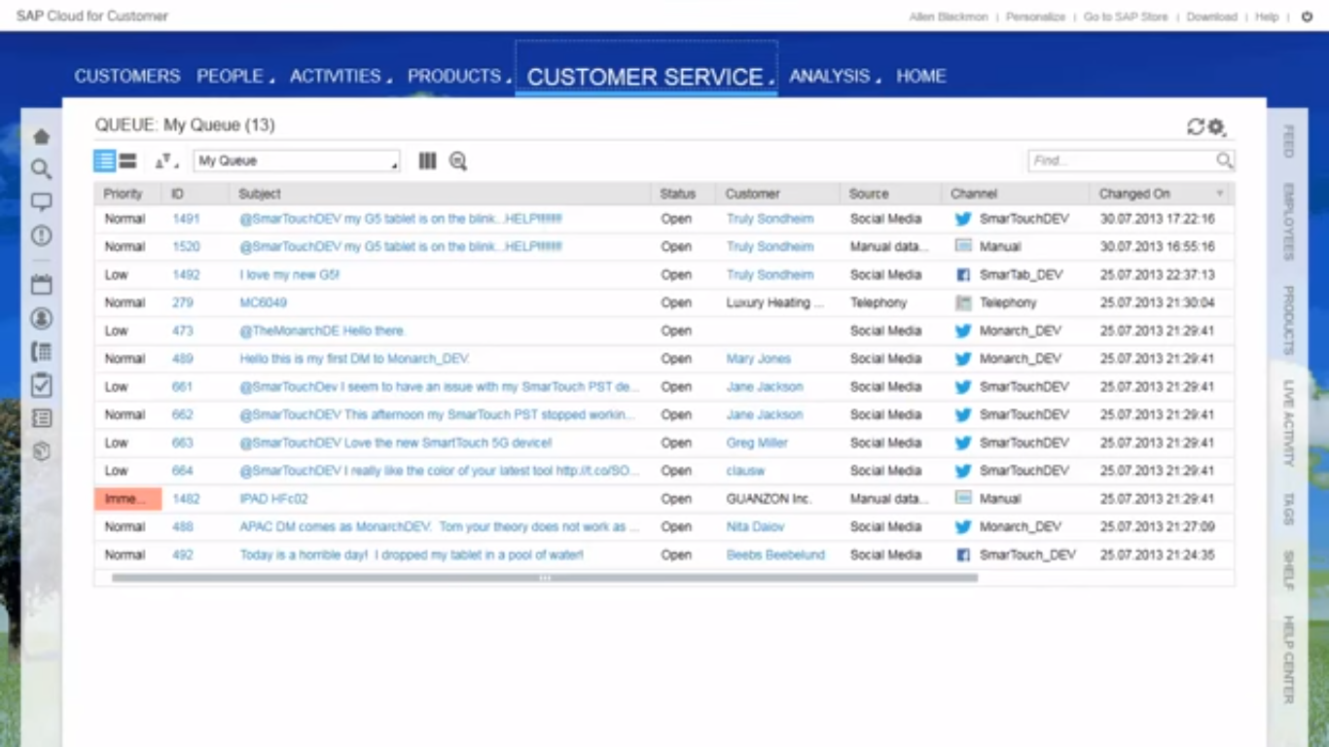Image resolution: width=1329 pixels, height=747 pixels.
Task: Click the Download link
Action: (x=1211, y=17)
